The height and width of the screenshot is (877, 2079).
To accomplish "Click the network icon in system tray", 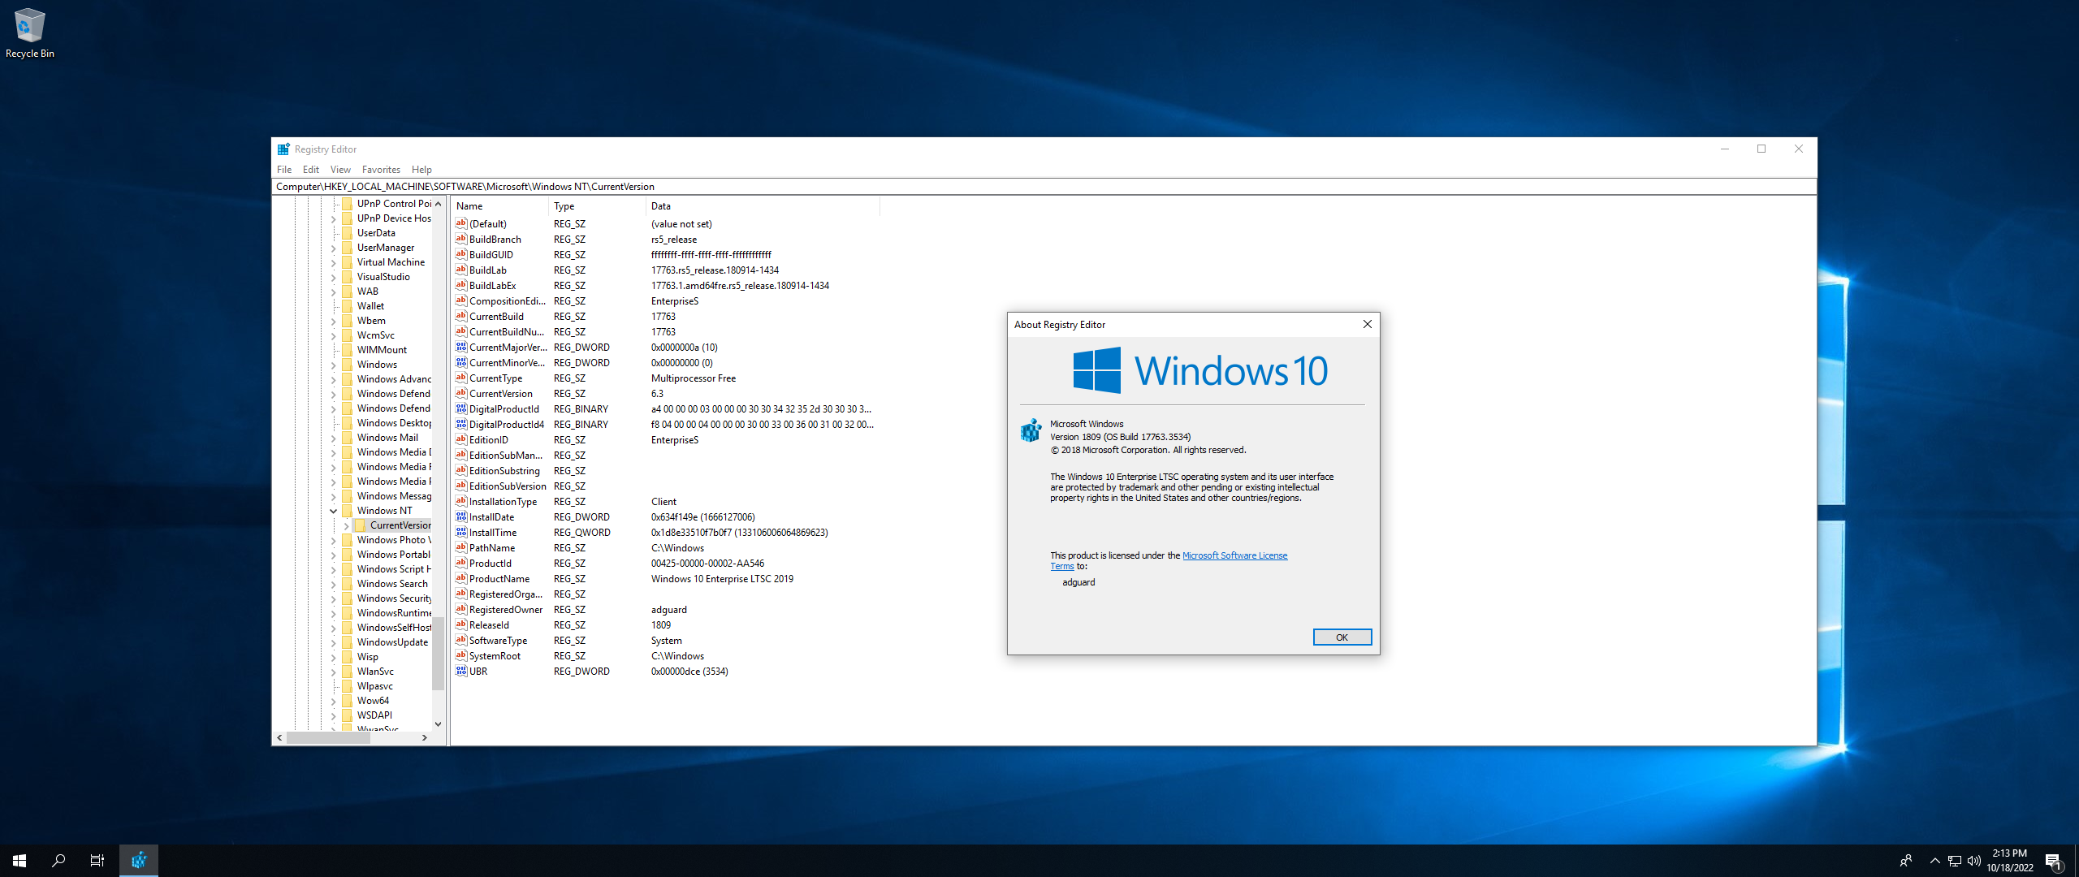I will point(1955,861).
